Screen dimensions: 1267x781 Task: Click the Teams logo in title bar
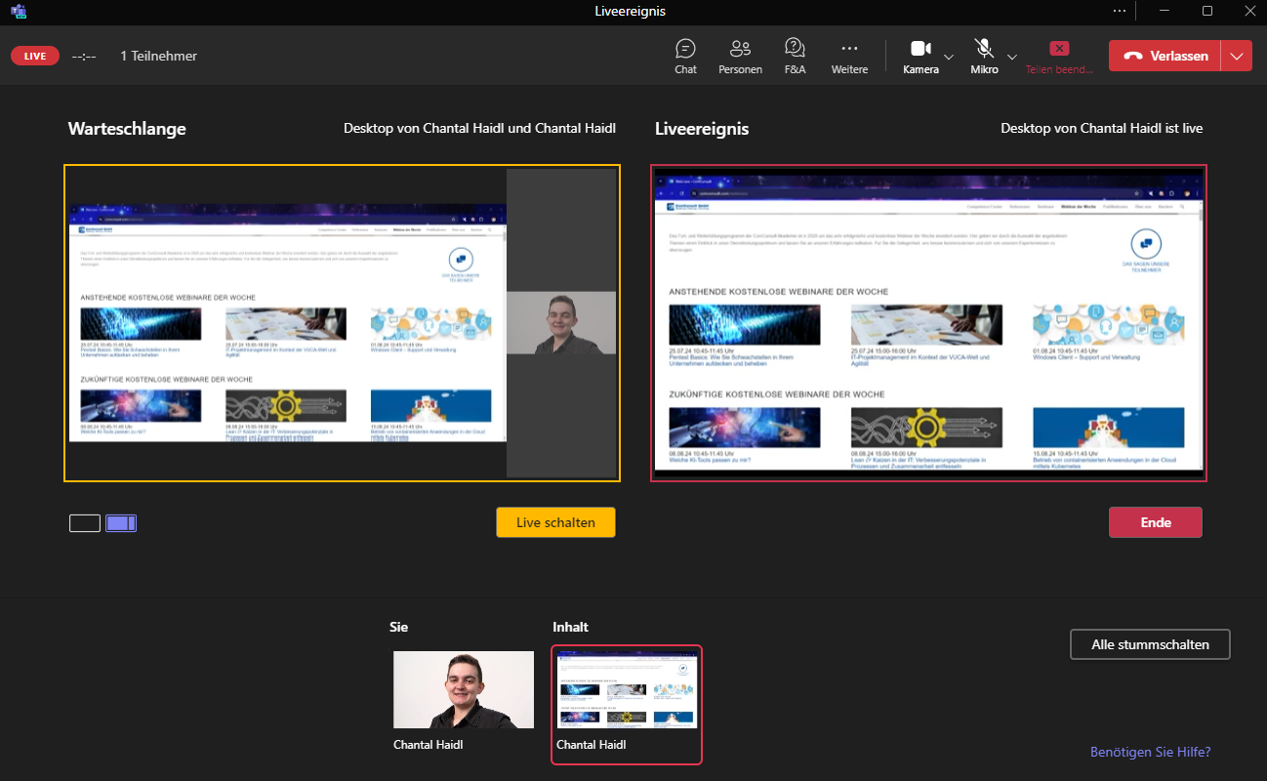click(18, 12)
